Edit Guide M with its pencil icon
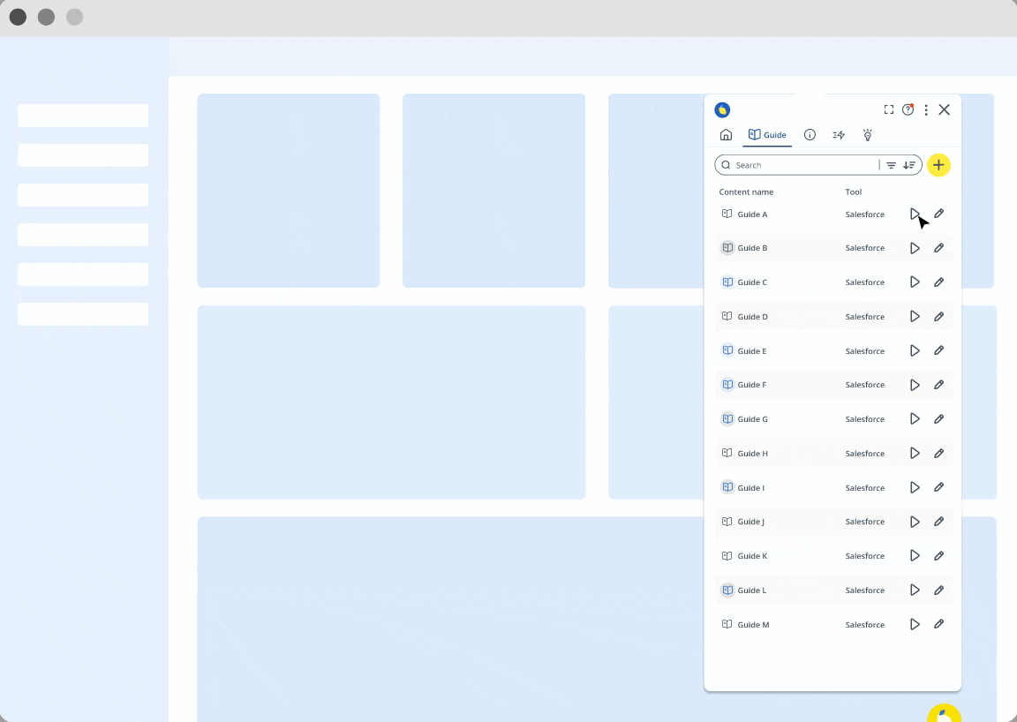The height and width of the screenshot is (722, 1017). [938, 624]
